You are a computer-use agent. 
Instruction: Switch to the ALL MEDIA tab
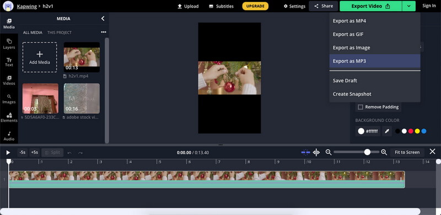(33, 32)
